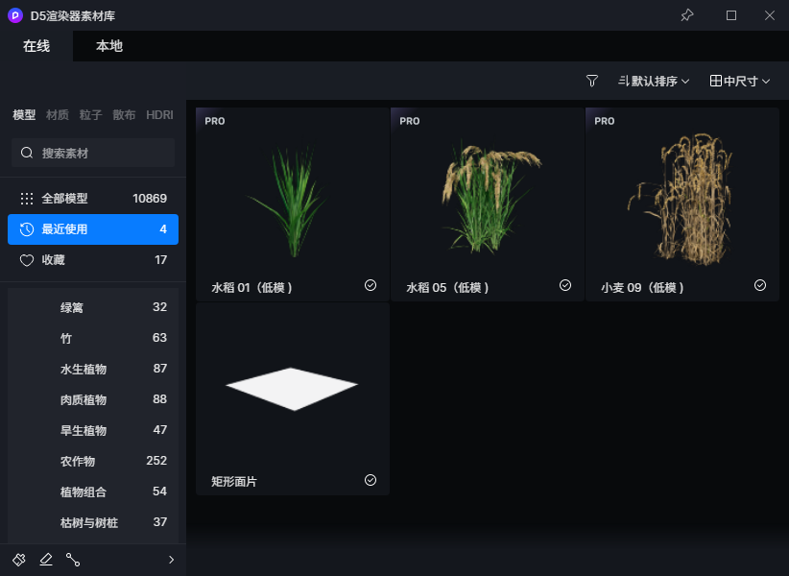Switch to the 材质 asset tab
The width and height of the screenshot is (789, 576).
click(58, 115)
